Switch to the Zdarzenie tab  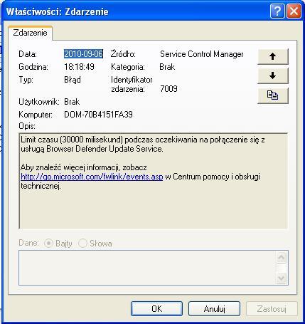click(x=30, y=33)
